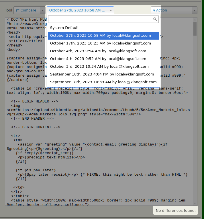
Task: Click the code editor scrollbar up arrow
Action: click(x=195, y=20)
